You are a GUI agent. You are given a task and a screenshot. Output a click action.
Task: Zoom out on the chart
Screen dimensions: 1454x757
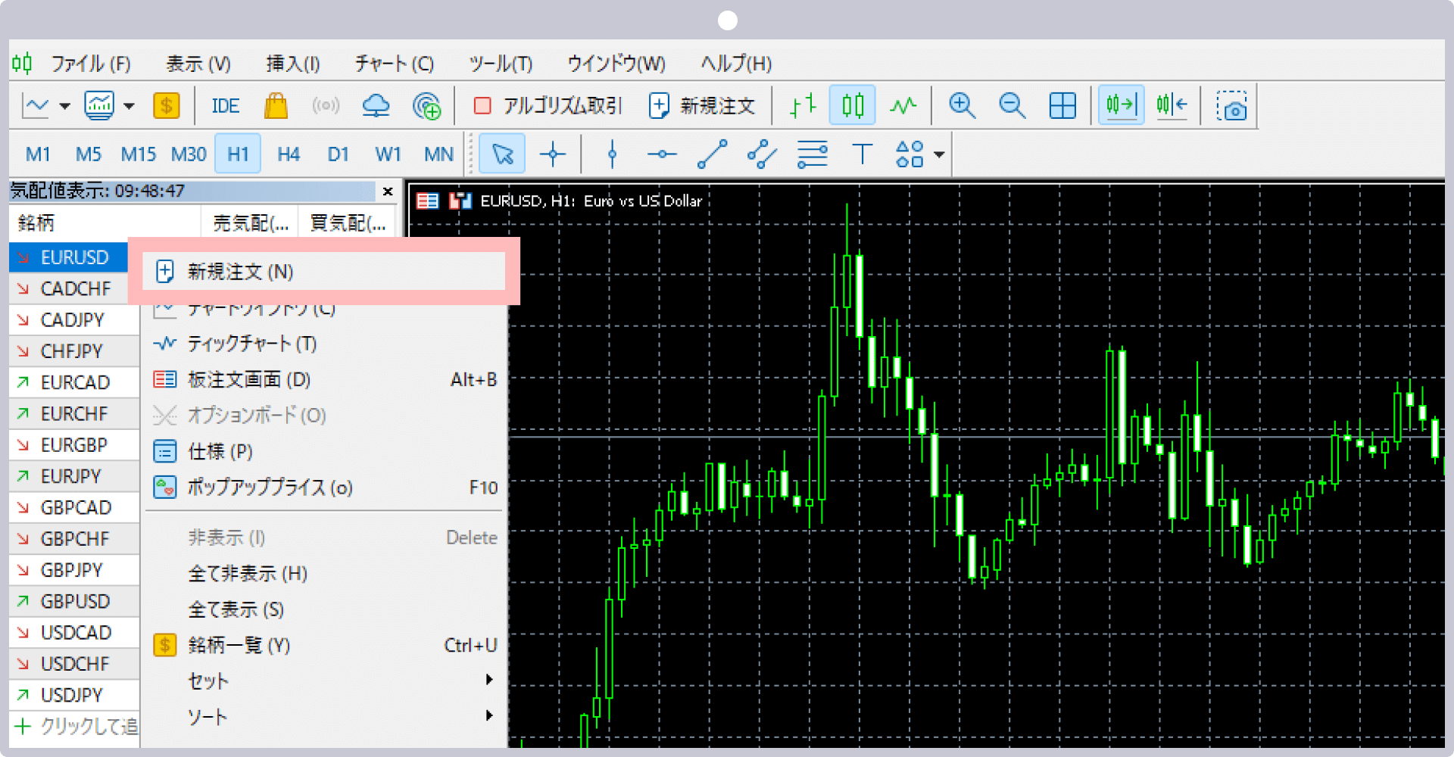1012,106
